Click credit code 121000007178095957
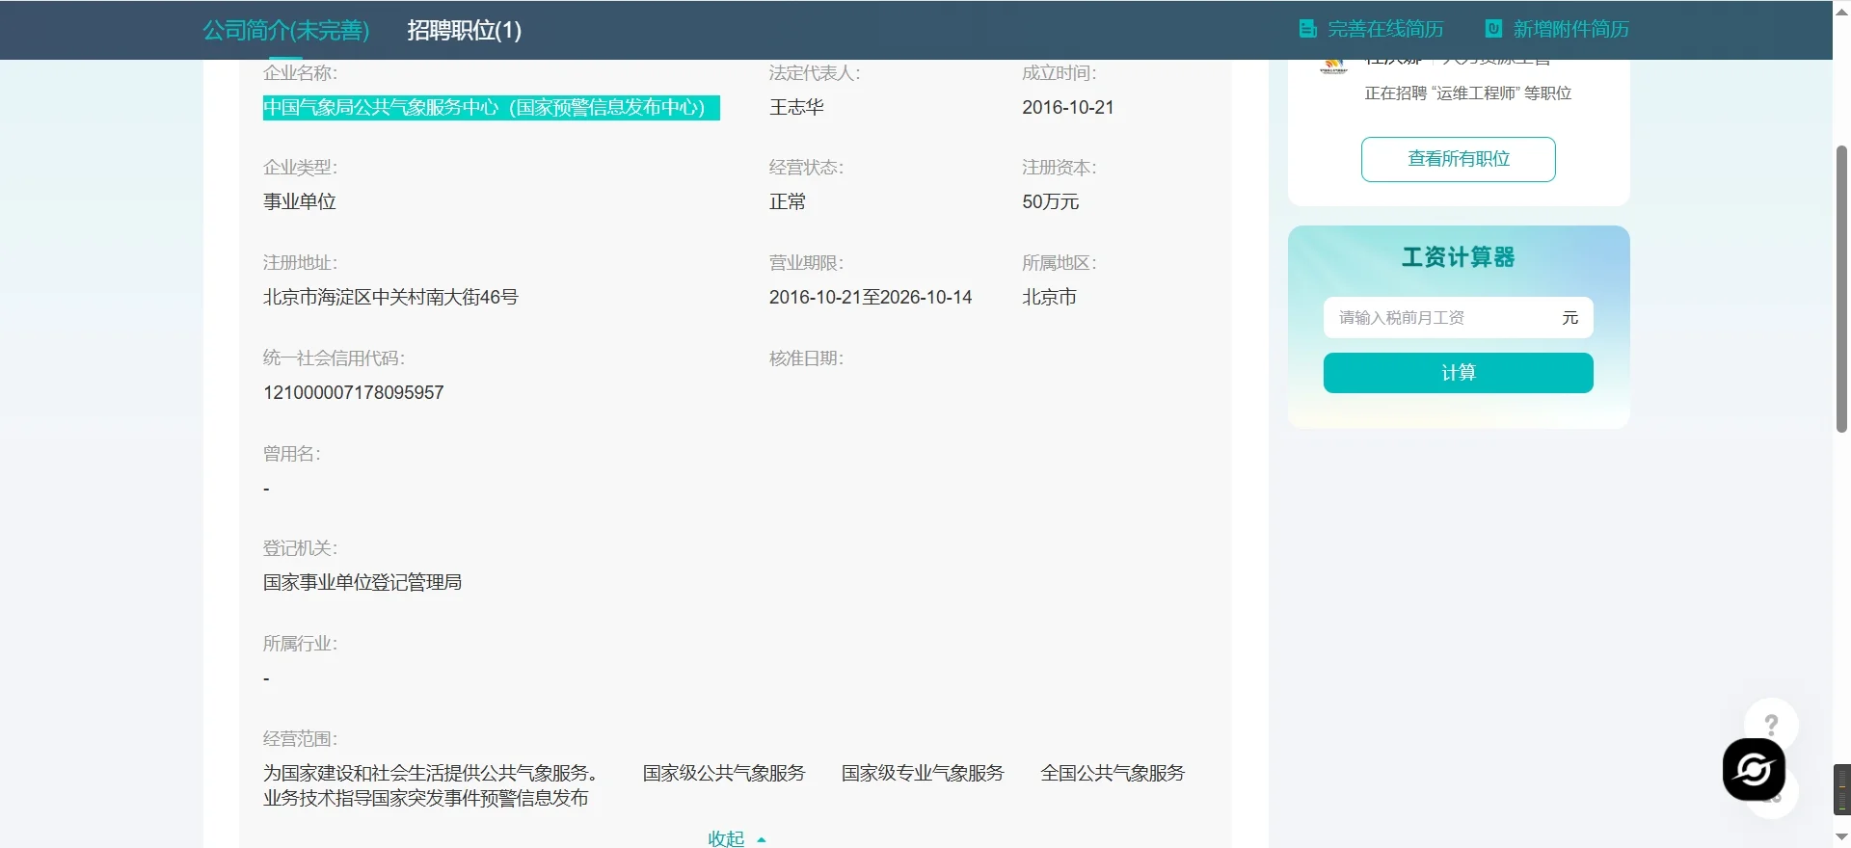 (x=353, y=392)
